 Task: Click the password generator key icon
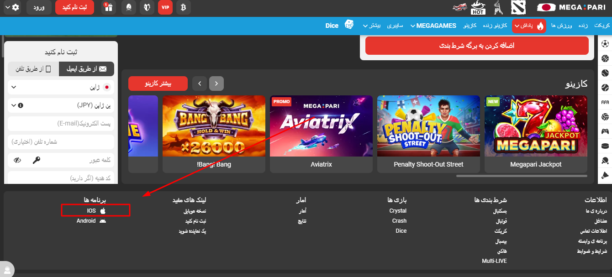(x=37, y=160)
